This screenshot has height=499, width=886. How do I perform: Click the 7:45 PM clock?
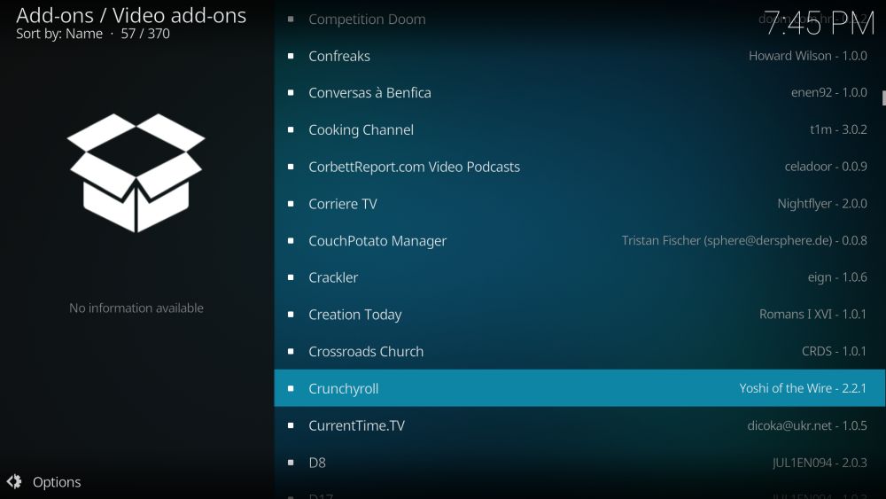[820, 24]
